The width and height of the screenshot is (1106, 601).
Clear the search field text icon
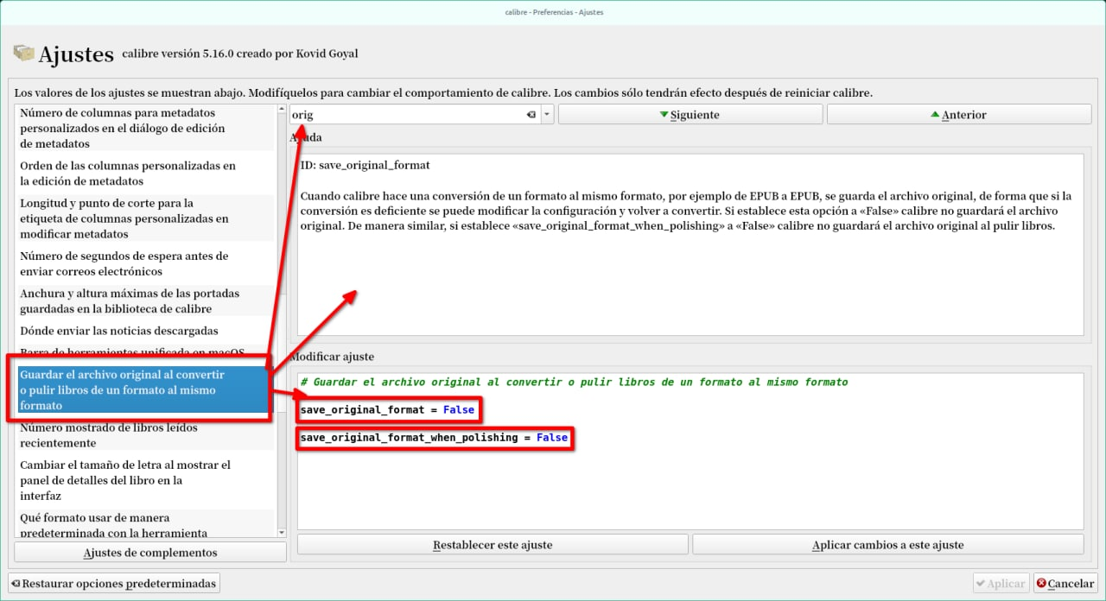coord(531,115)
